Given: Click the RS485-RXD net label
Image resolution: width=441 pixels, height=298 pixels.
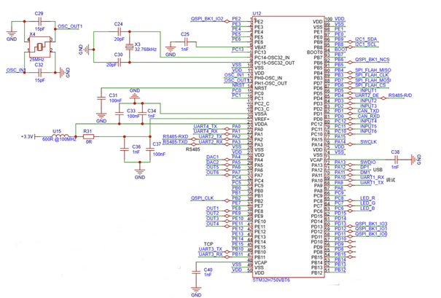Looking at the screenshot, I should (x=175, y=137).
